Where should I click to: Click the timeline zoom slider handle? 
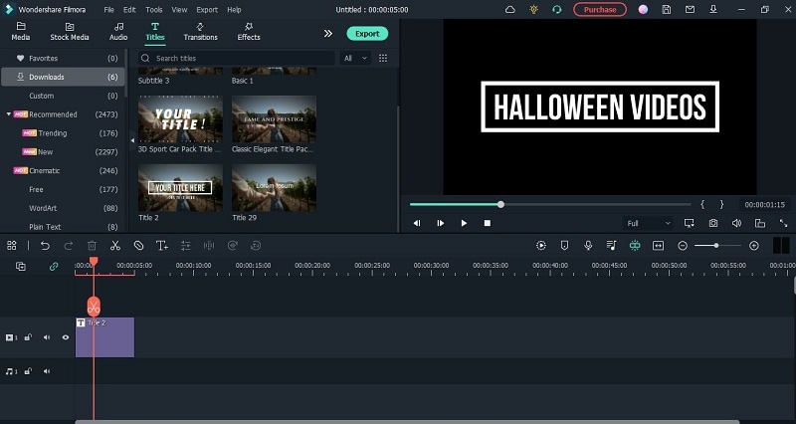716,246
